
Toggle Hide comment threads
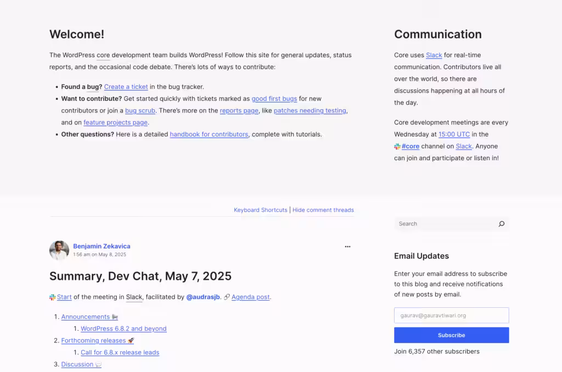323,210
